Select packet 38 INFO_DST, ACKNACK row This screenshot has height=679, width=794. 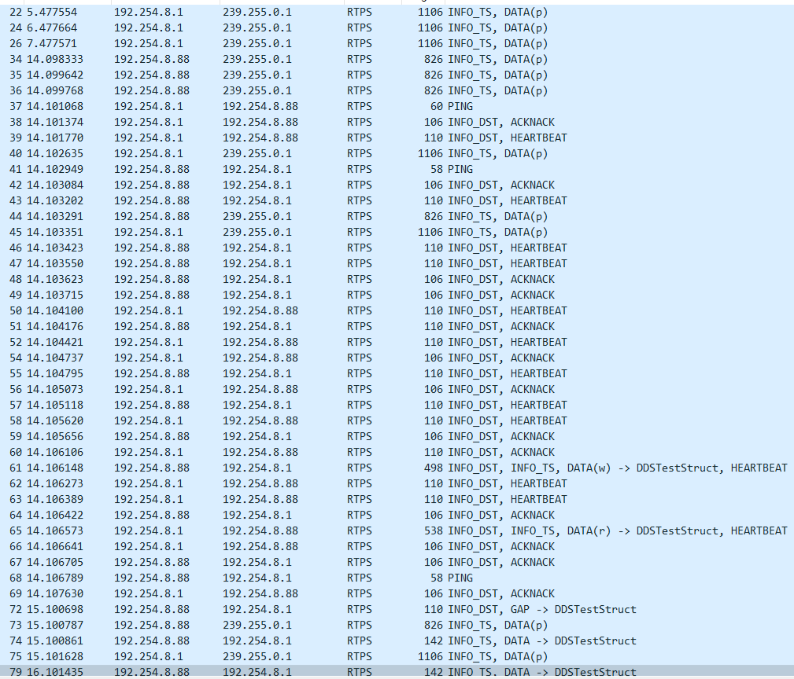(x=315, y=122)
